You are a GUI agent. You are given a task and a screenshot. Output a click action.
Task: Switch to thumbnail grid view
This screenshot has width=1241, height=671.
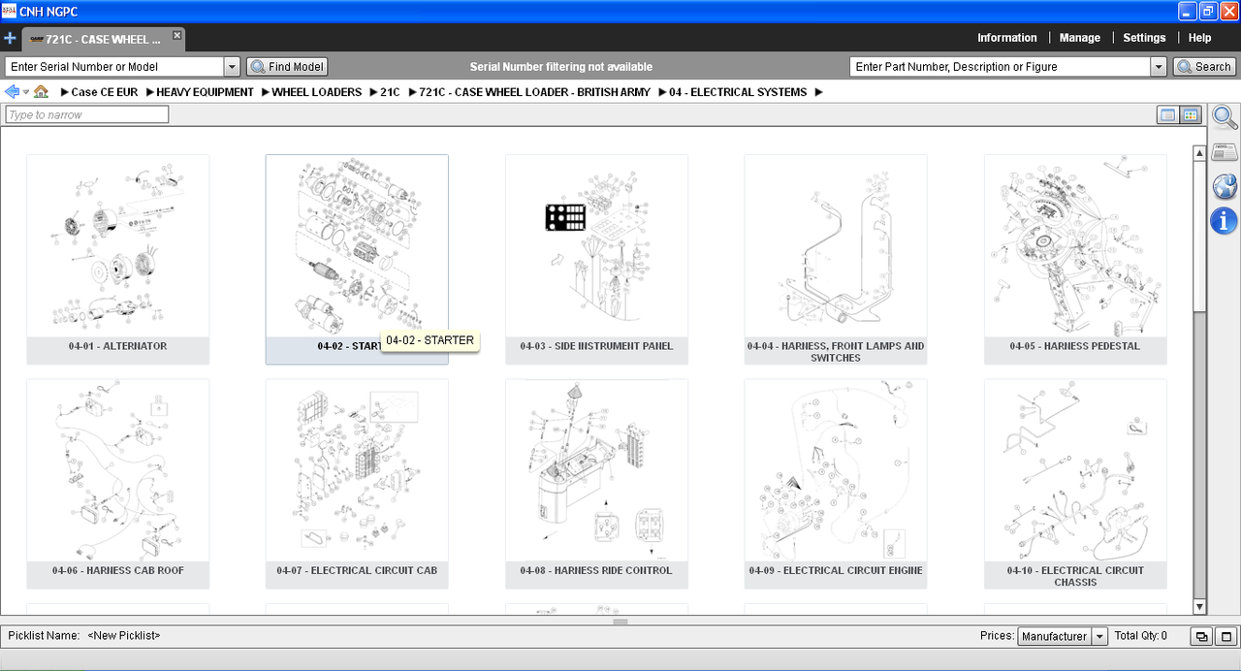1191,115
